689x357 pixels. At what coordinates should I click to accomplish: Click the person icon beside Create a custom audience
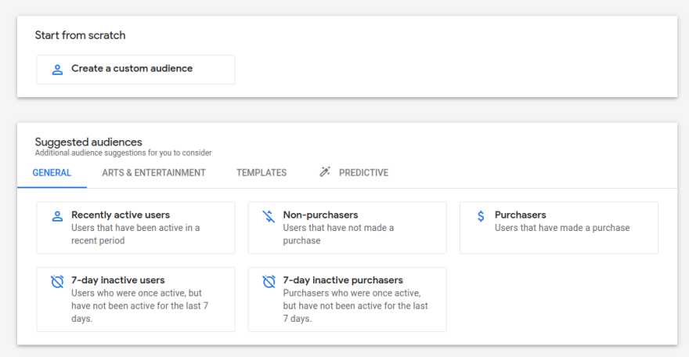pos(57,70)
